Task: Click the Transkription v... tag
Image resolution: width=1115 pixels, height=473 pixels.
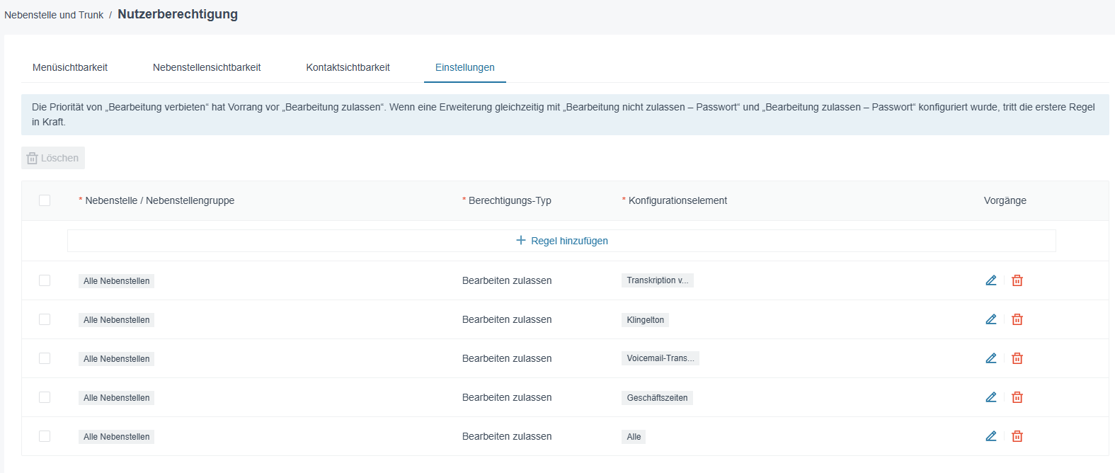Action: [x=658, y=280]
